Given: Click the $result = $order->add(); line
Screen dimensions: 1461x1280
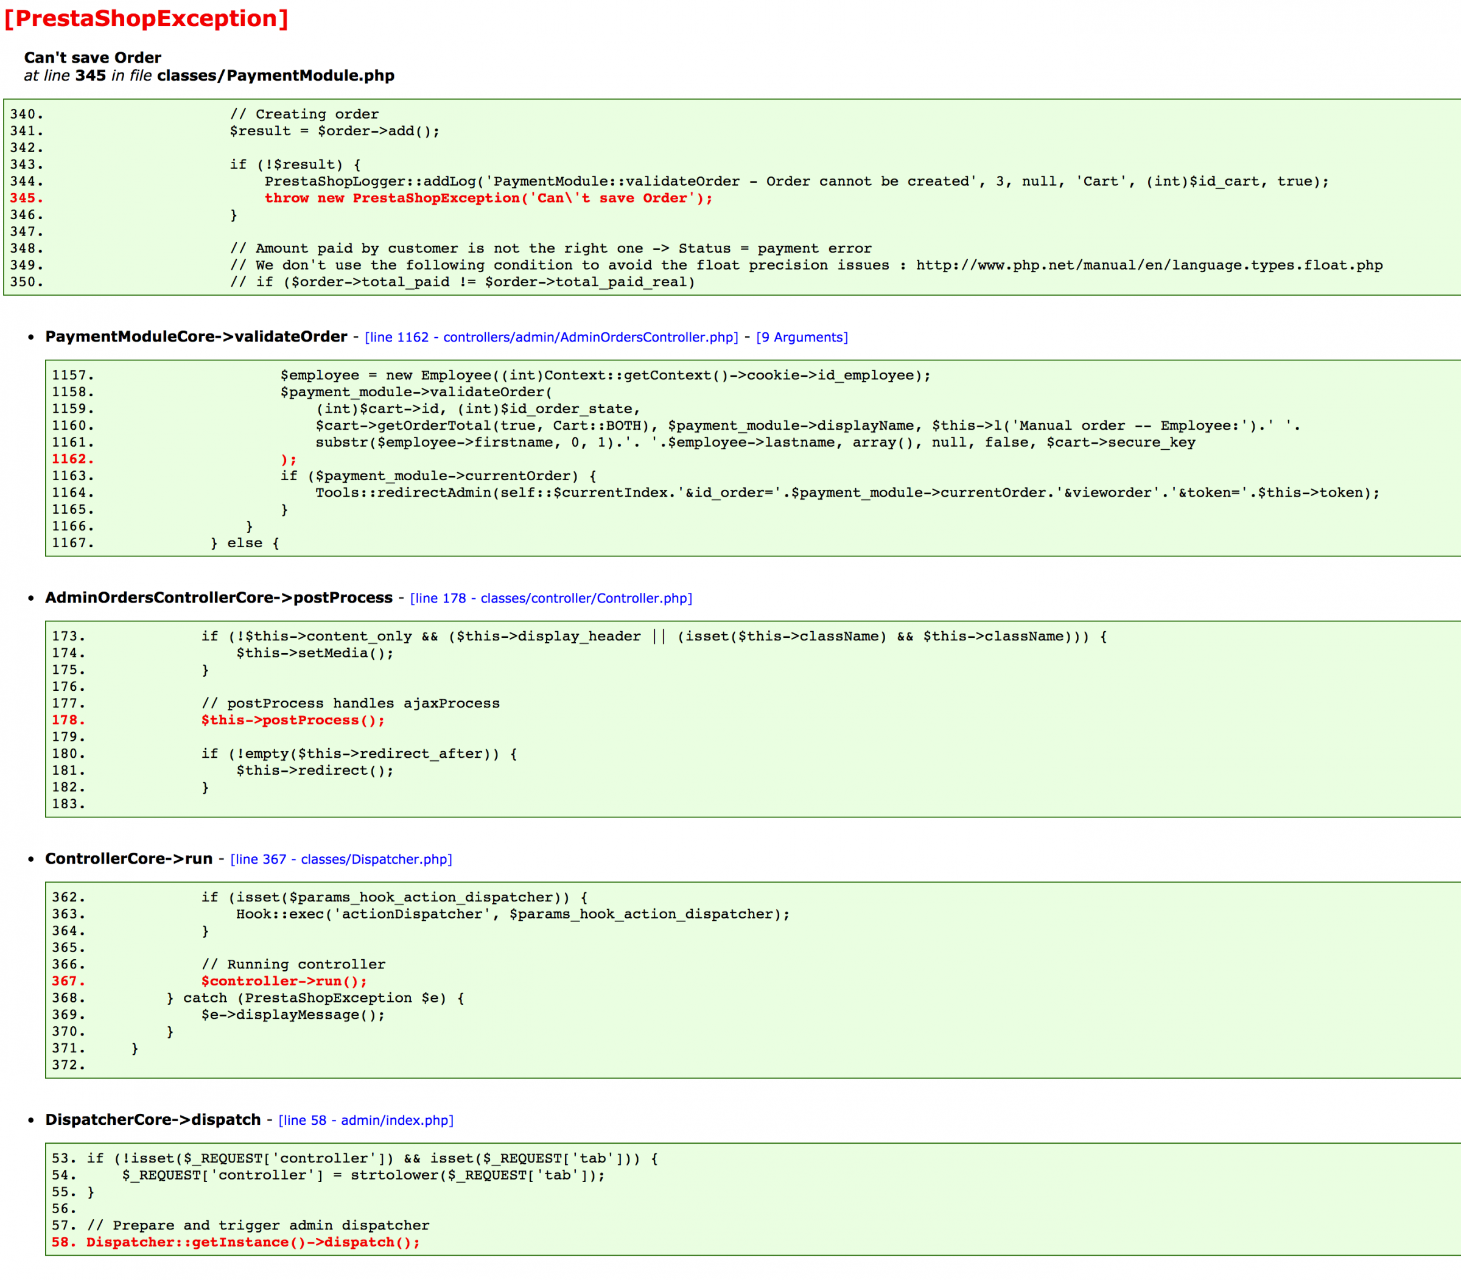Looking at the screenshot, I should (334, 131).
